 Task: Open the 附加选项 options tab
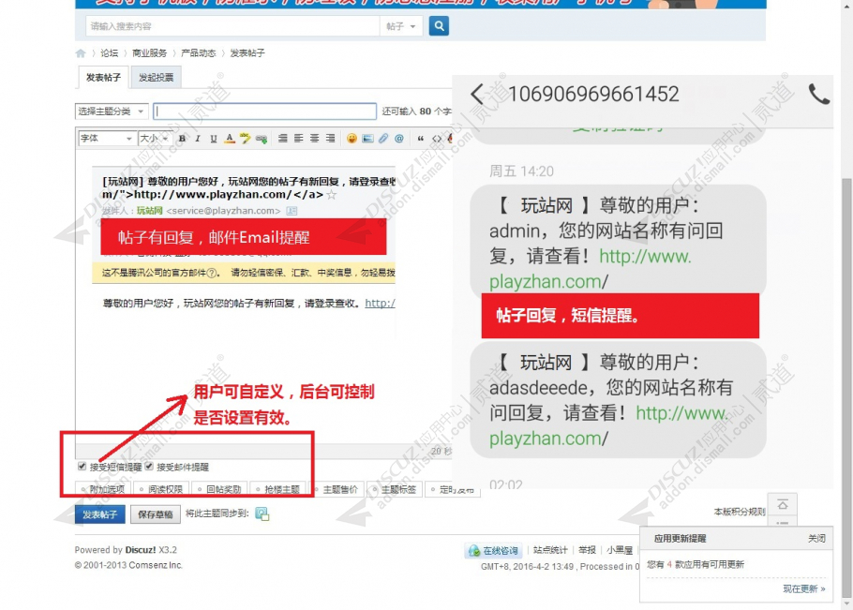pyautogui.click(x=103, y=489)
